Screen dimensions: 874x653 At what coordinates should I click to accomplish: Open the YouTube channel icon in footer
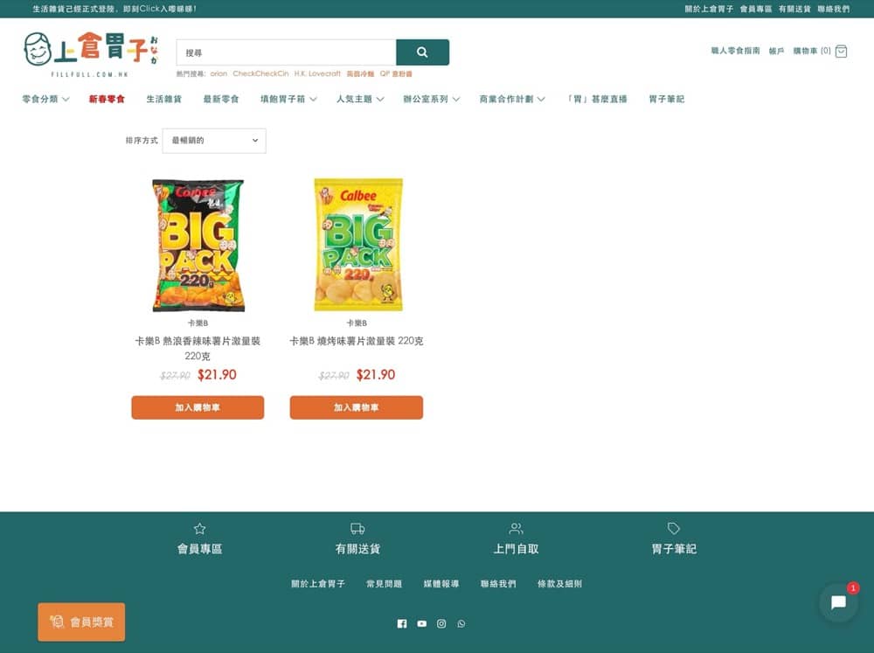422,623
